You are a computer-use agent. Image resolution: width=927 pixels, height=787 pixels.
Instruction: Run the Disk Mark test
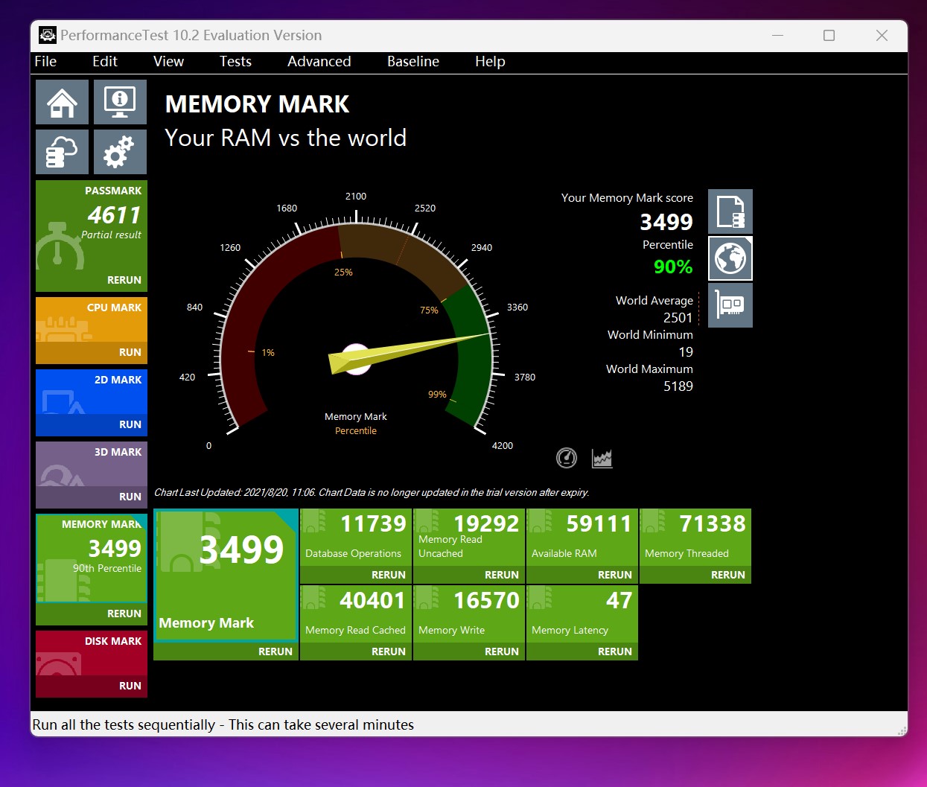coord(130,686)
